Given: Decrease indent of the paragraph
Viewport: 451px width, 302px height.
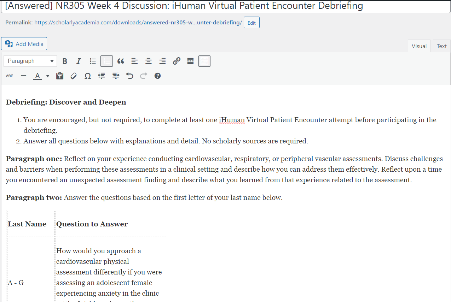Looking at the screenshot, I should point(102,76).
